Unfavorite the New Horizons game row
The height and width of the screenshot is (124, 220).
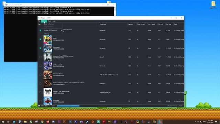pyautogui.click(x=41, y=30)
